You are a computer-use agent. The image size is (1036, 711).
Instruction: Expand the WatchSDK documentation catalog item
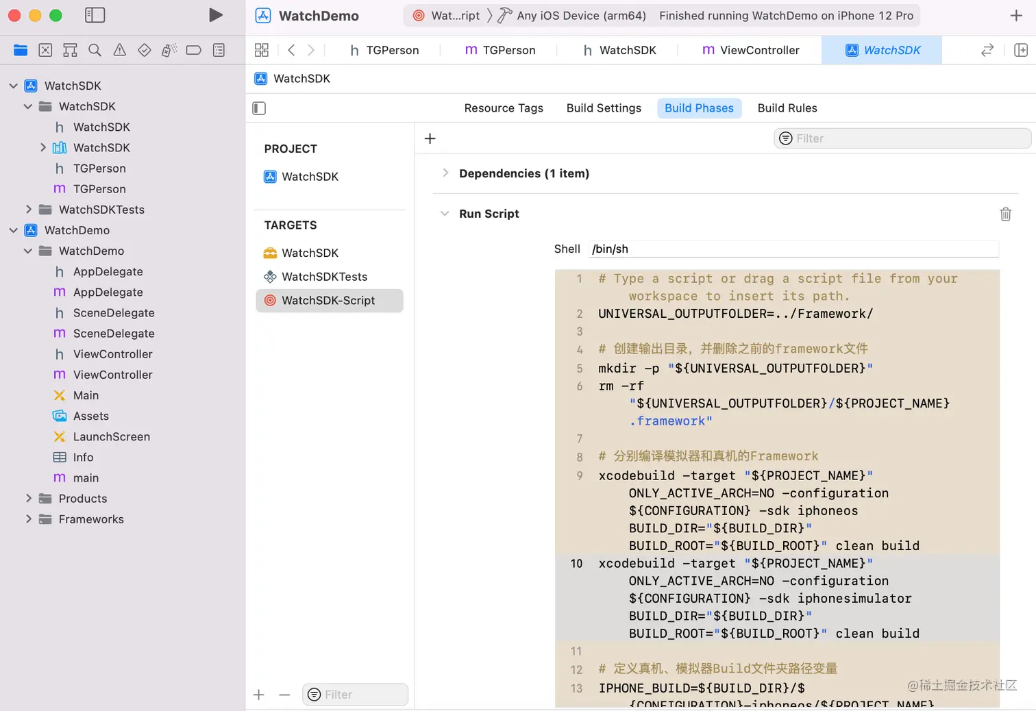(x=42, y=147)
